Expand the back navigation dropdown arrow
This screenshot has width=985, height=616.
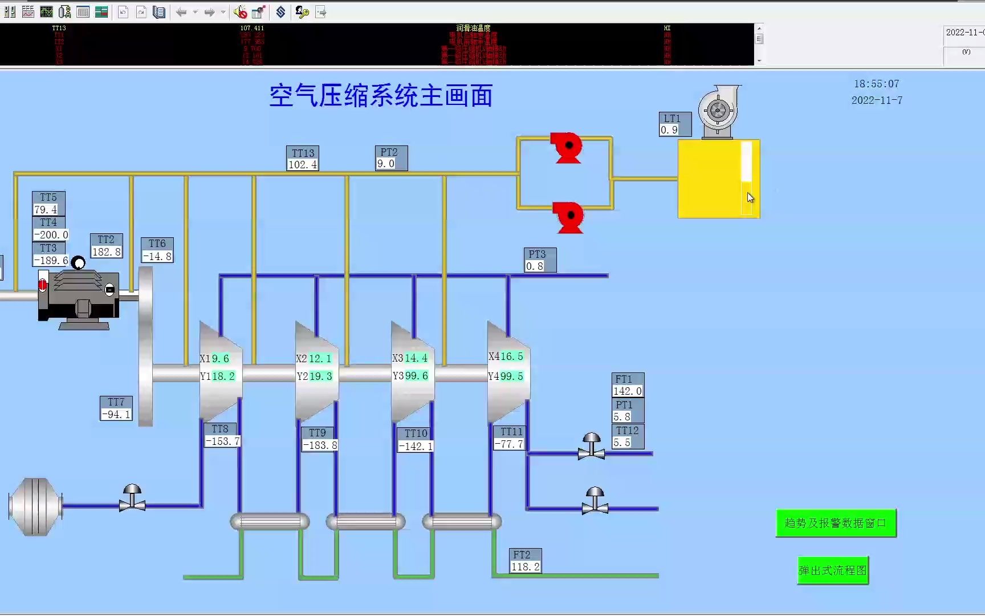(196, 11)
